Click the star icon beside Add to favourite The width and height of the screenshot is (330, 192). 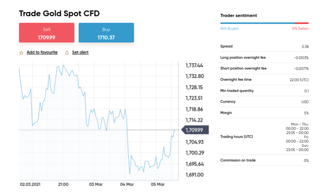coord(21,53)
